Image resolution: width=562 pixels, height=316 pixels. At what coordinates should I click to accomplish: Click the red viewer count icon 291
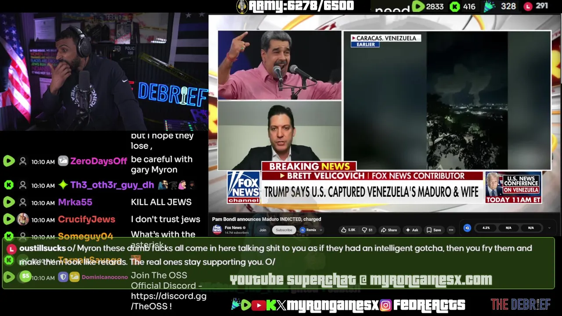point(528,7)
